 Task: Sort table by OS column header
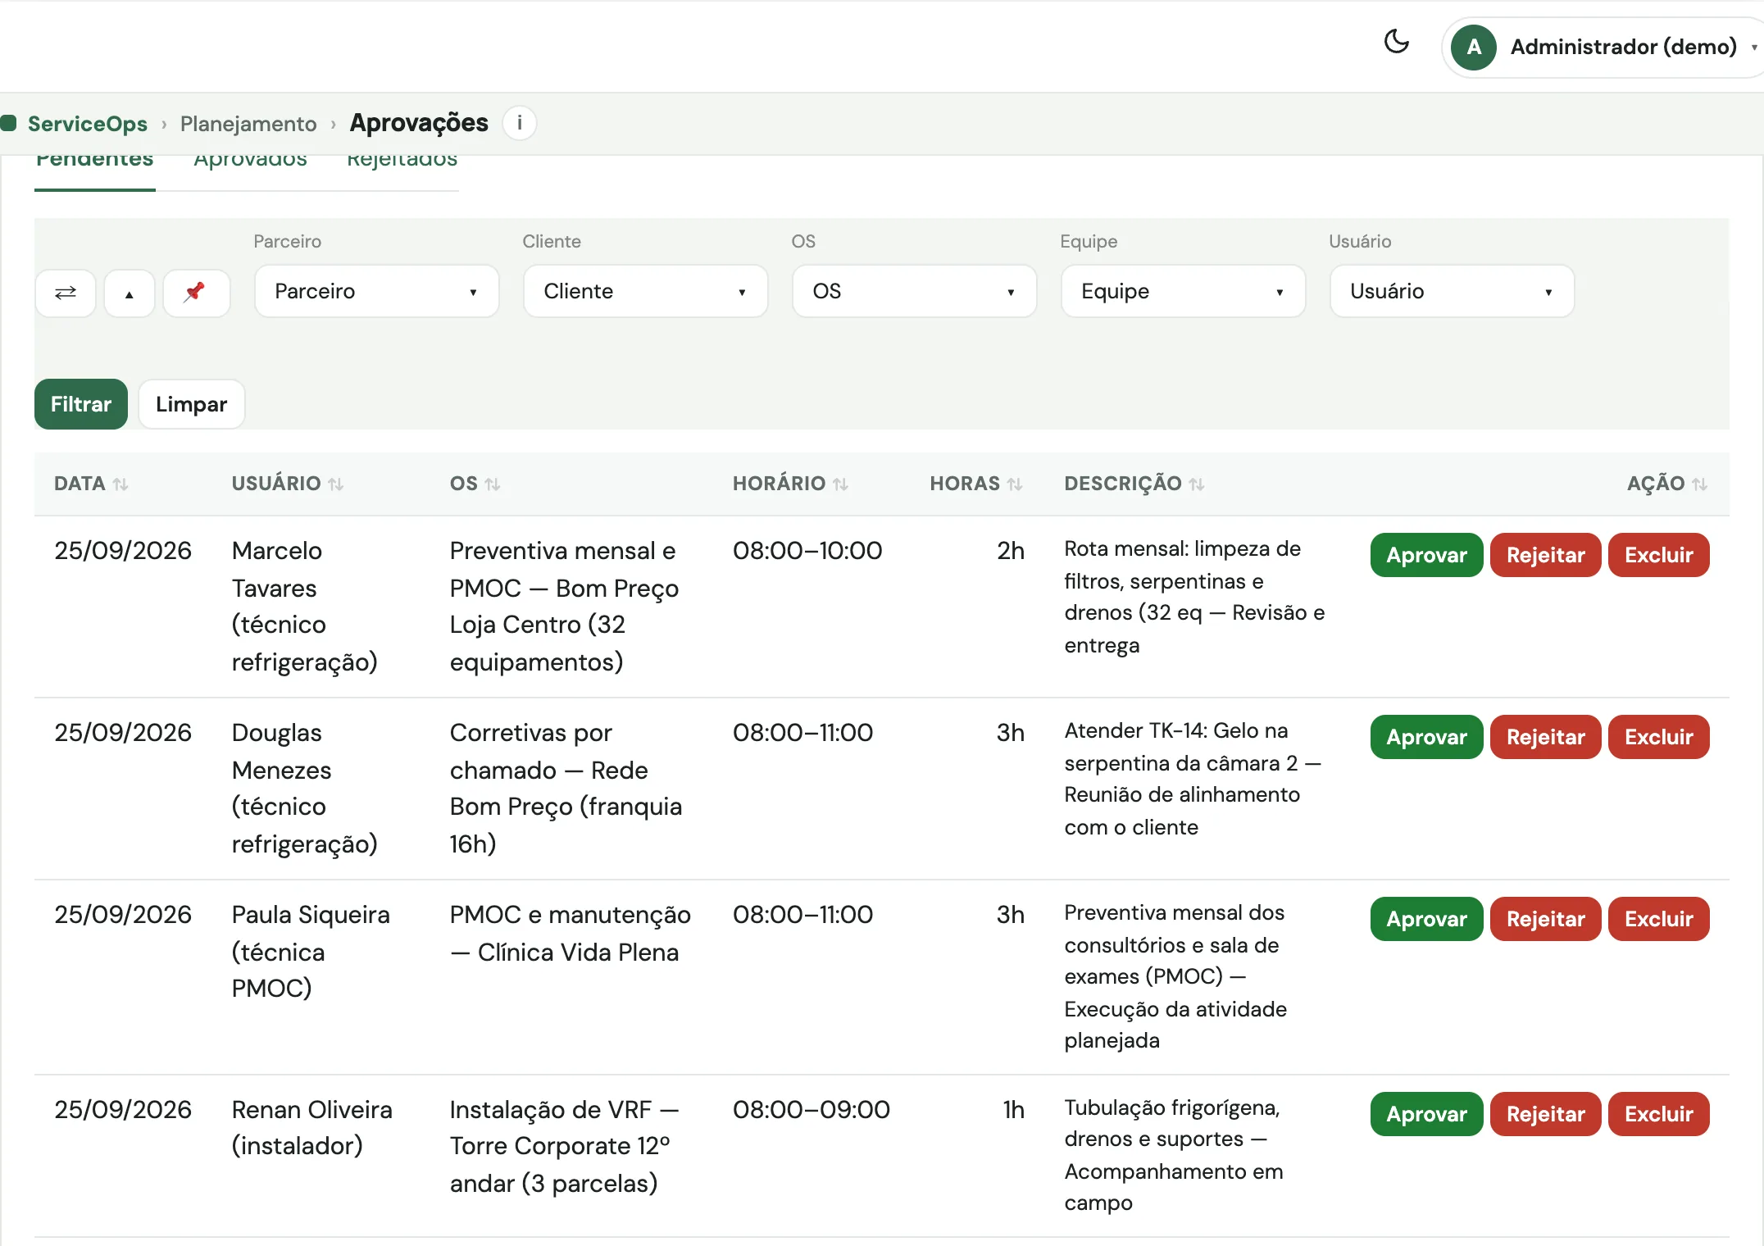pyautogui.click(x=475, y=484)
